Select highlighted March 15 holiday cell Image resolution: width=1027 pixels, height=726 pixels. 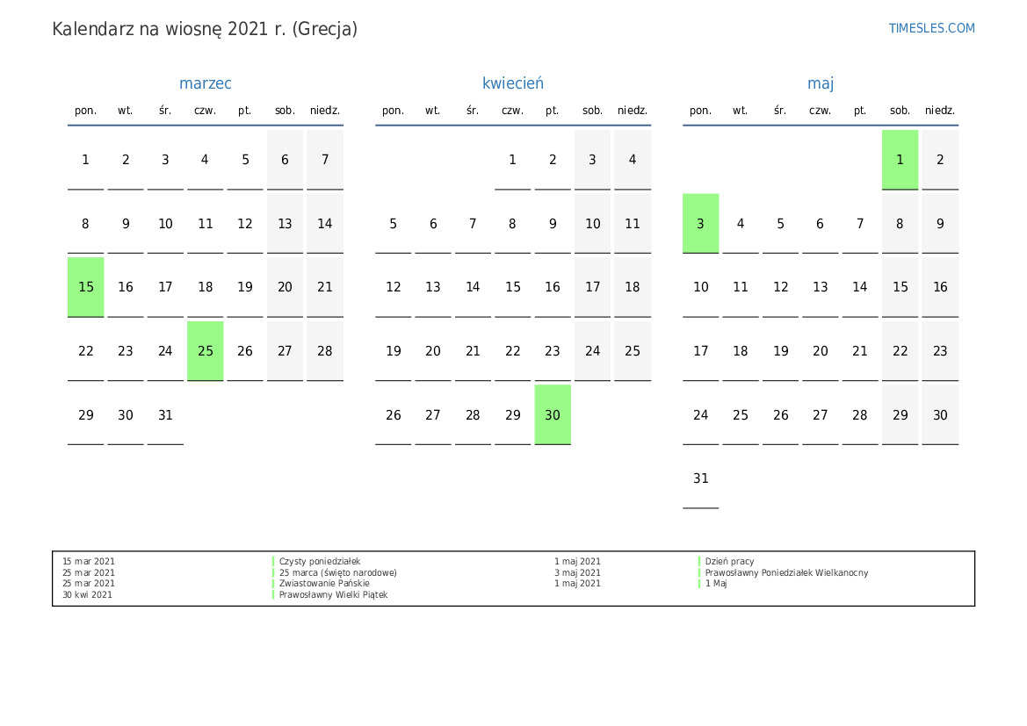click(x=86, y=287)
